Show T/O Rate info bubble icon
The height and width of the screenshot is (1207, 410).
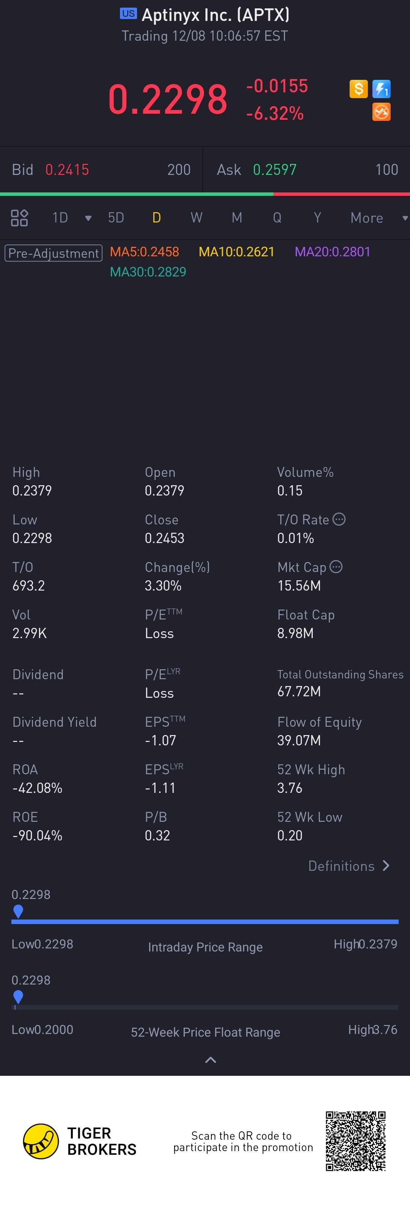[339, 519]
